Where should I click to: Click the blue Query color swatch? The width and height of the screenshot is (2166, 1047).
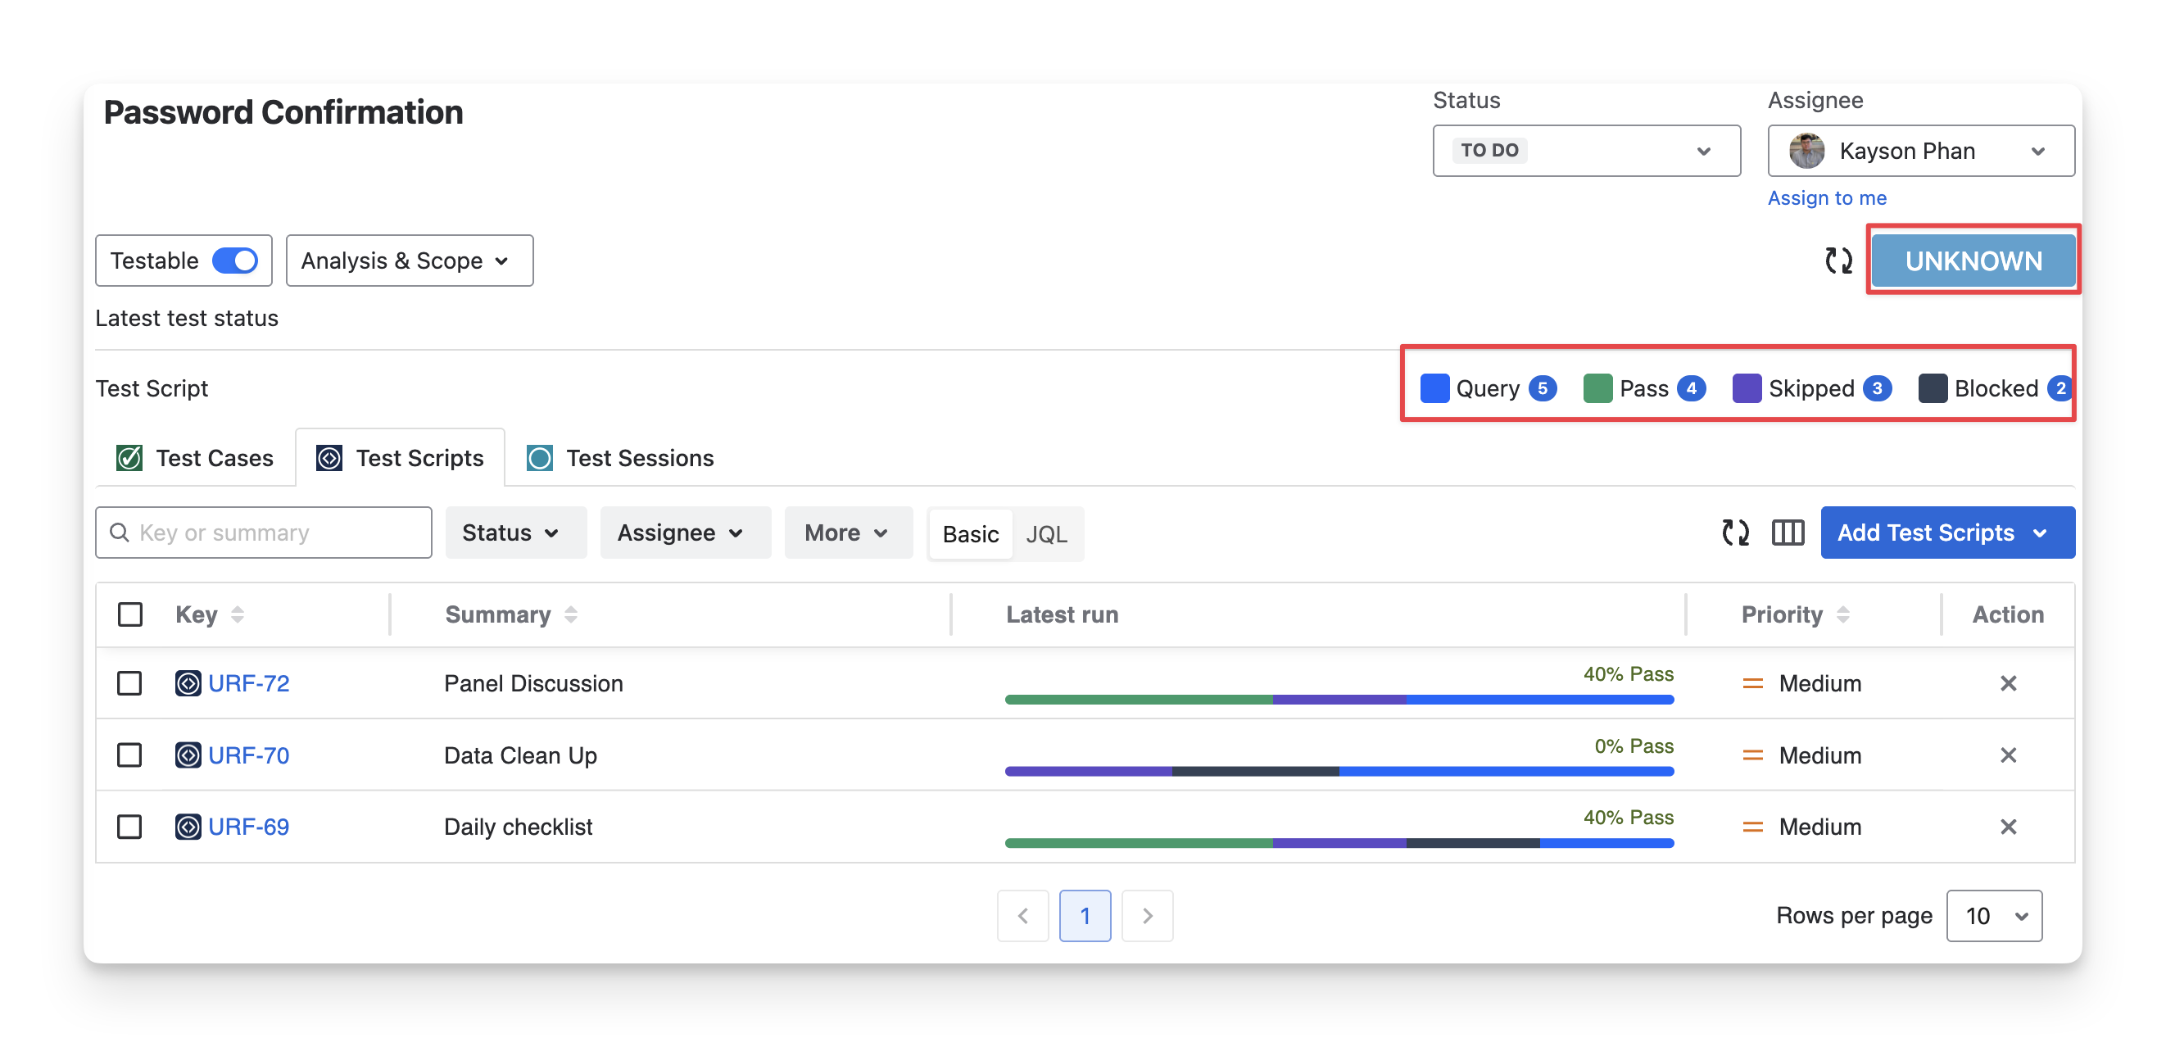click(1434, 388)
